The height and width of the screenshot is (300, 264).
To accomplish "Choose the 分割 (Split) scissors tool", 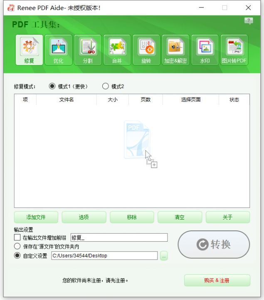I will coord(88,50).
